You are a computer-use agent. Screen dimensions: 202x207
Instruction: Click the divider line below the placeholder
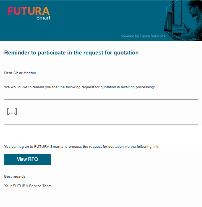click(101, 125)
